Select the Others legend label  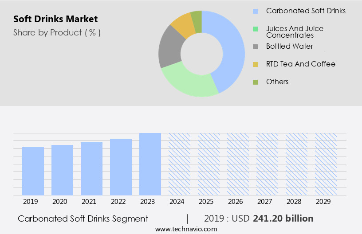pos(277,82)
